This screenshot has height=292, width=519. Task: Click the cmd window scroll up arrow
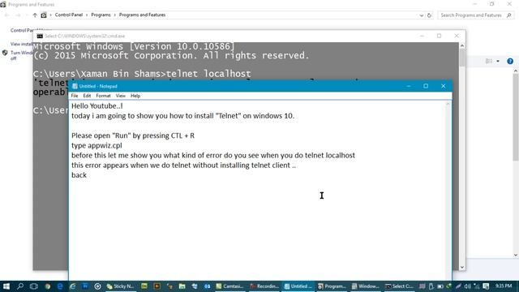462,45
